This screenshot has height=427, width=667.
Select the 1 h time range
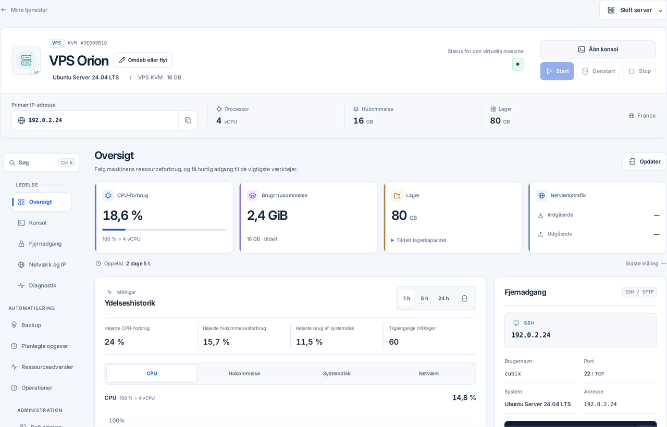(x=407, y=298)
